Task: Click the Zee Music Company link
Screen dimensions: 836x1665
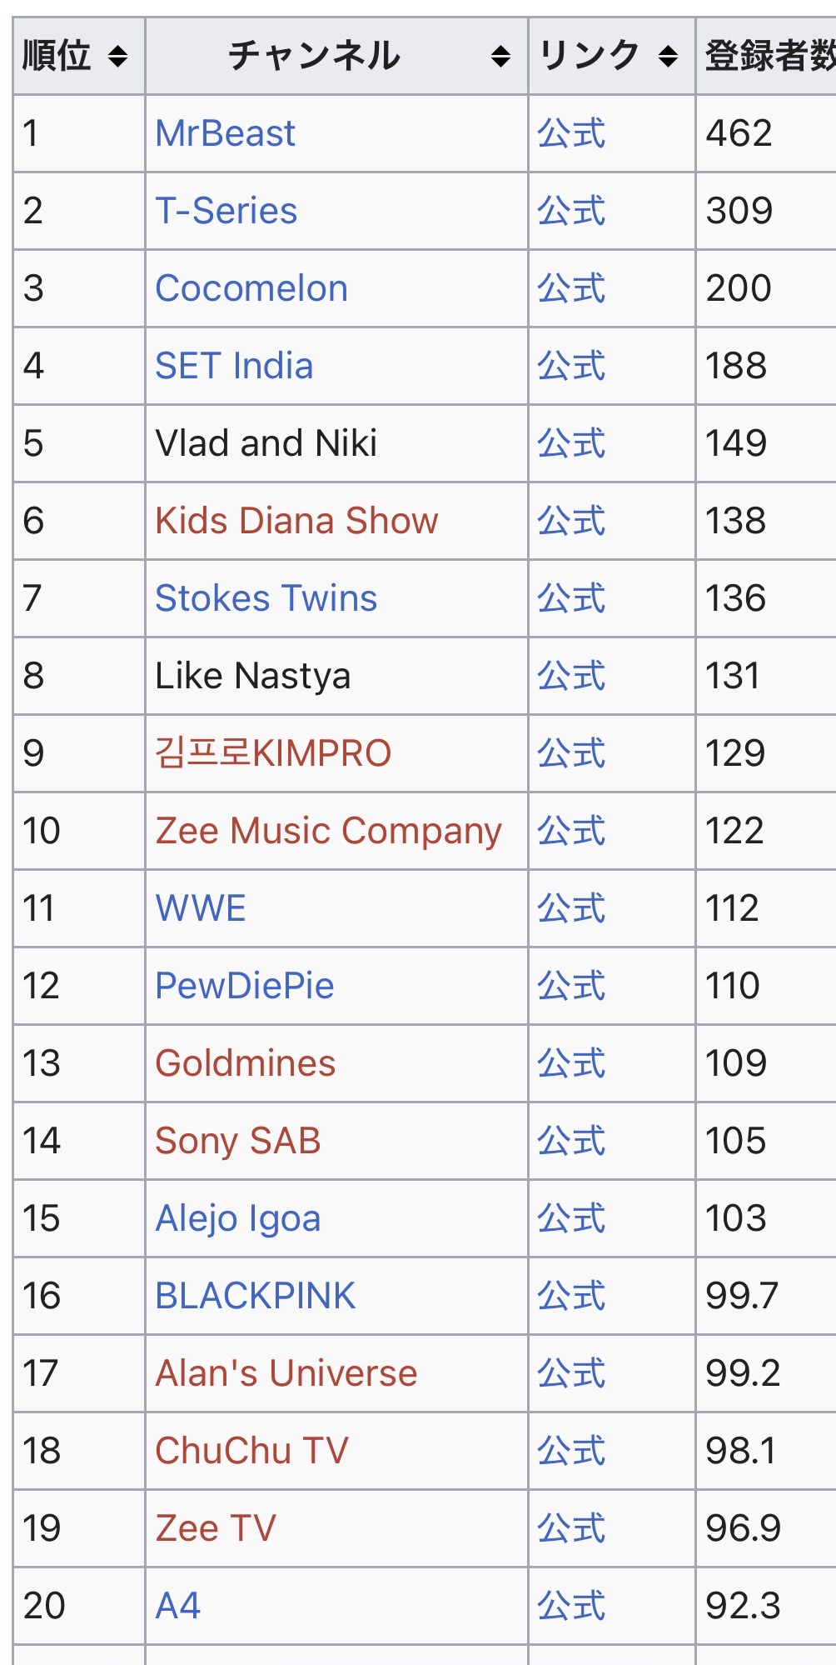Action: point(328,831)
